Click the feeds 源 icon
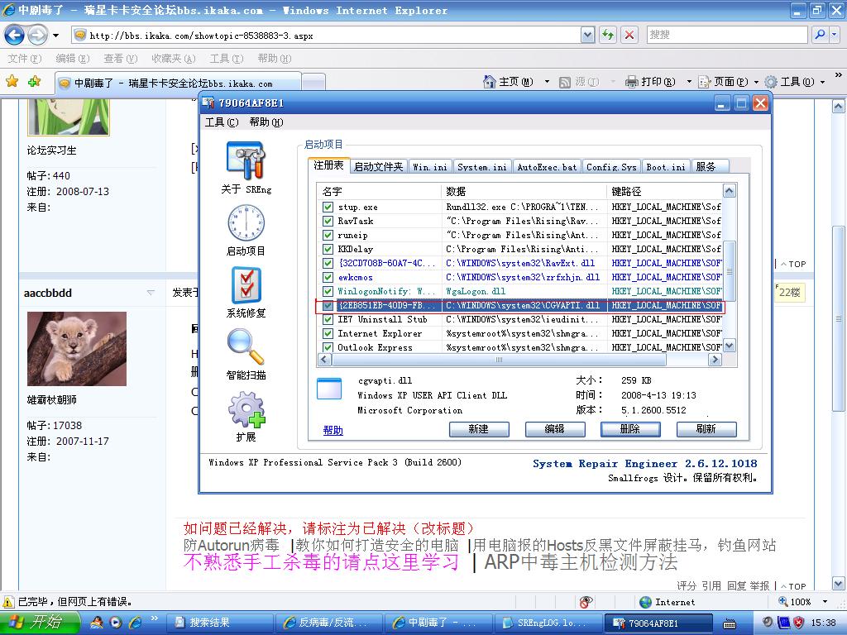Viewport: 847px width, 635px height. pyautogui.click(x=564, y=82)
